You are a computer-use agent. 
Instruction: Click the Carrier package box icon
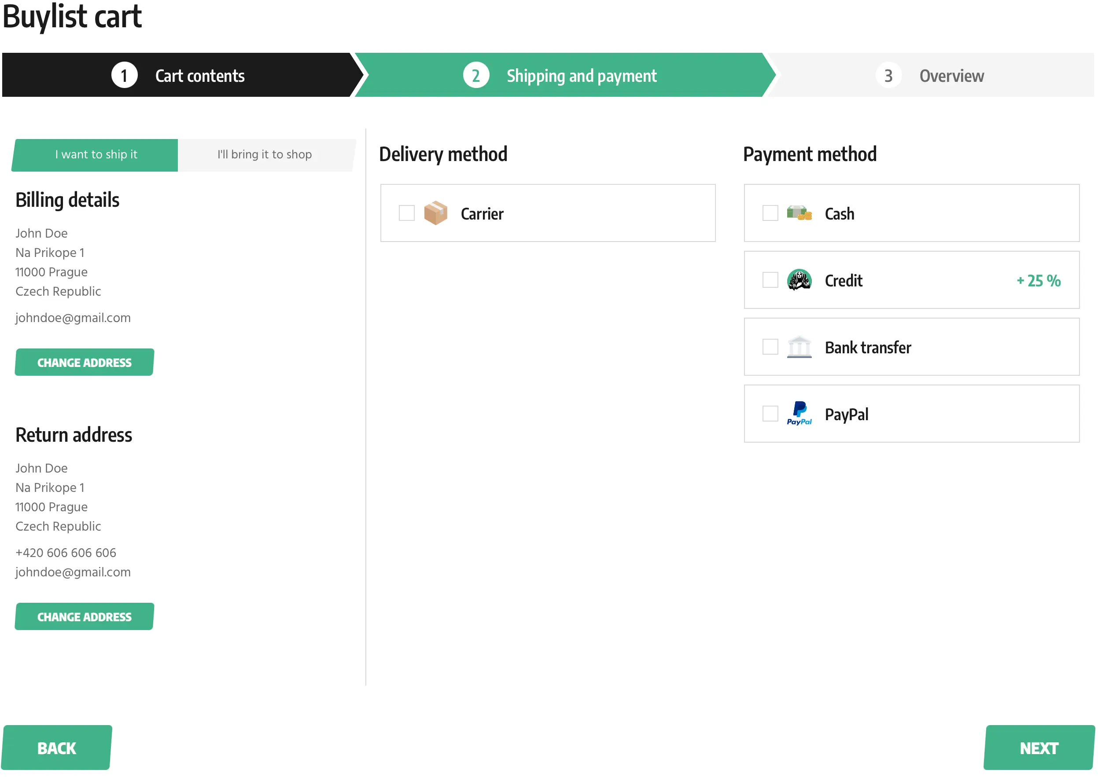[435, 213]
